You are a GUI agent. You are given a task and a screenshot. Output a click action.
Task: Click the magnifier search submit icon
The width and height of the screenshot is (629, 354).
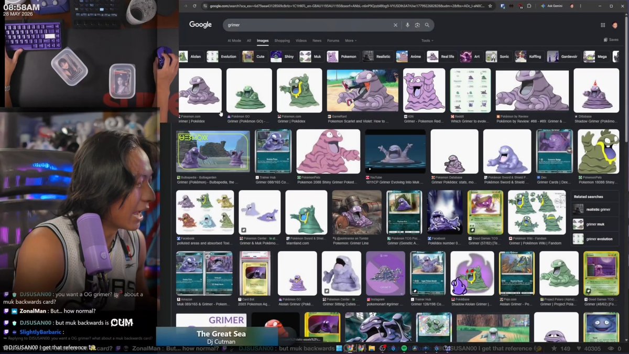(427, 25)
